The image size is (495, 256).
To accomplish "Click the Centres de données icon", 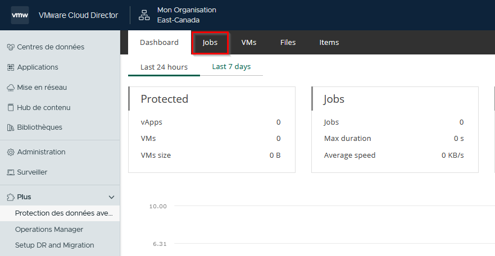I will pyautogui.click(x=11, y=47).
